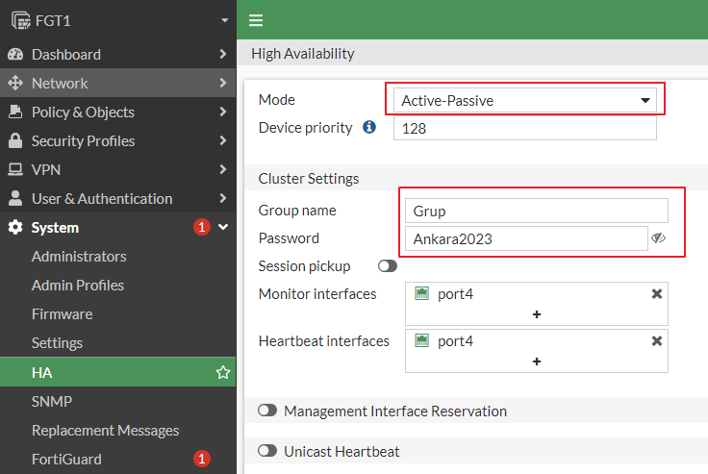Turn on Unicast Heartbeat toggle
Screen dimensions: 708x474
coord(267,451)
